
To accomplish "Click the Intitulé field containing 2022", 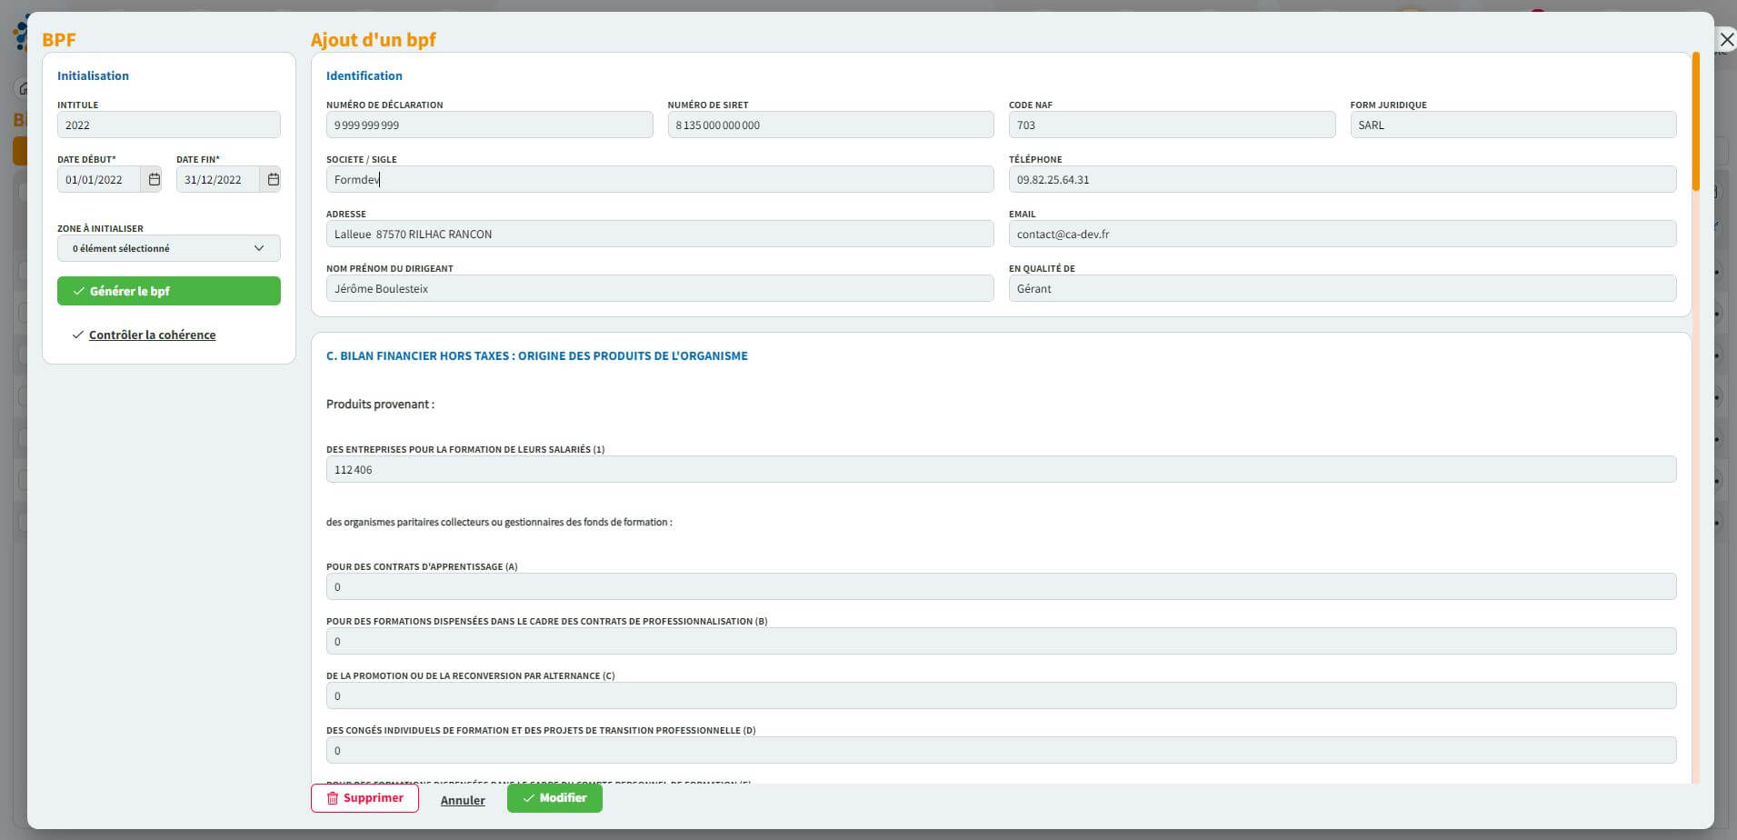I will 168,125.
